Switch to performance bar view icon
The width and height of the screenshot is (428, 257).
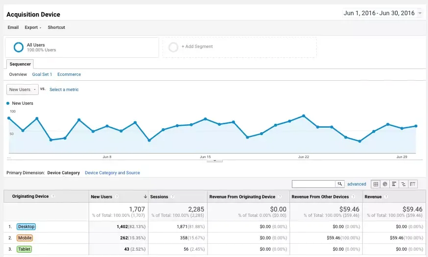click(394, 184)
